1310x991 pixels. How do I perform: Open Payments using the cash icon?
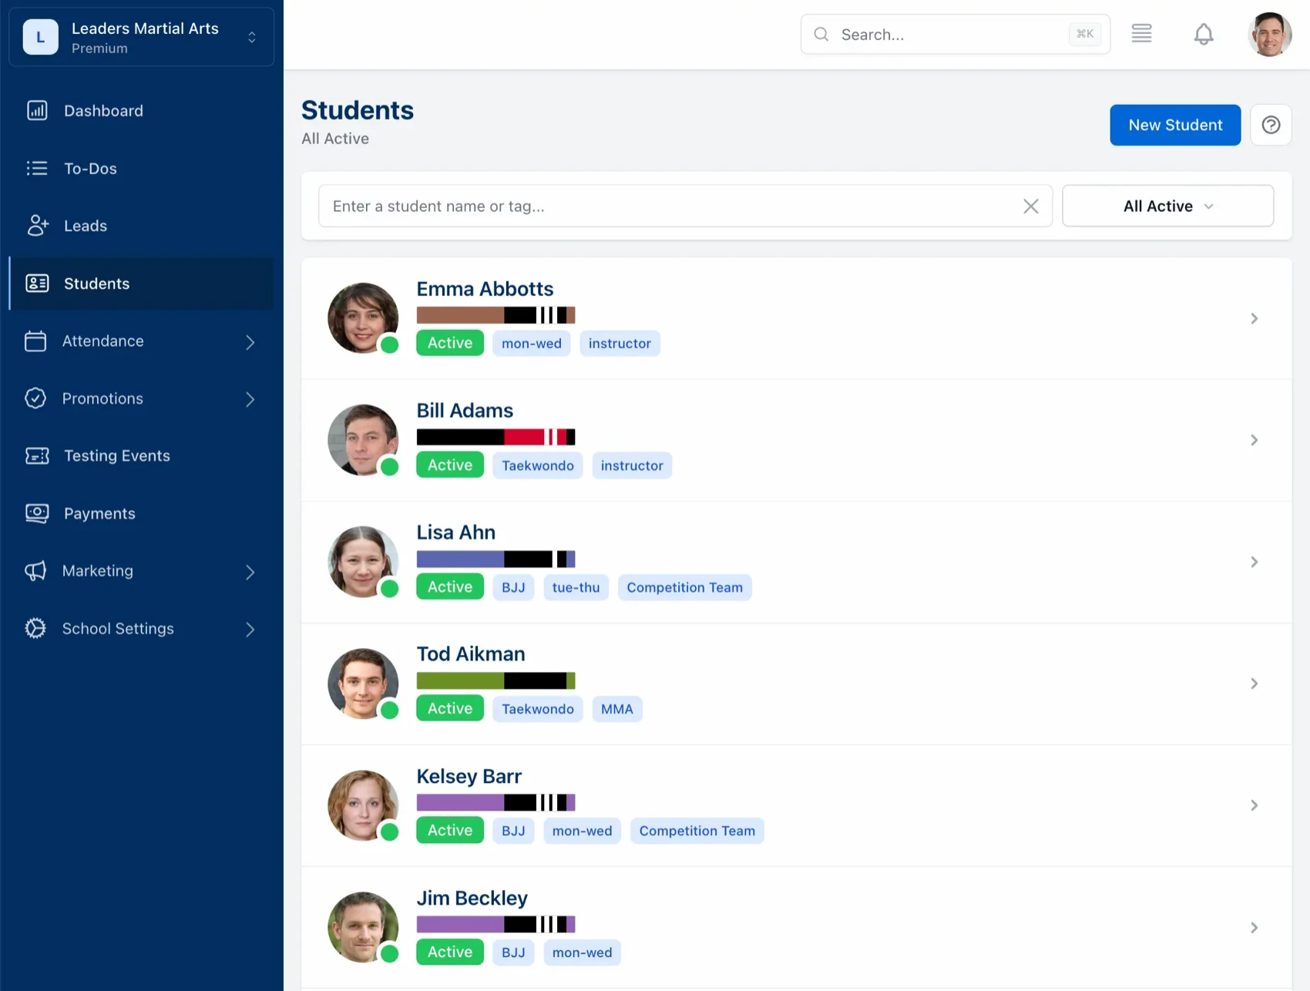36,513
